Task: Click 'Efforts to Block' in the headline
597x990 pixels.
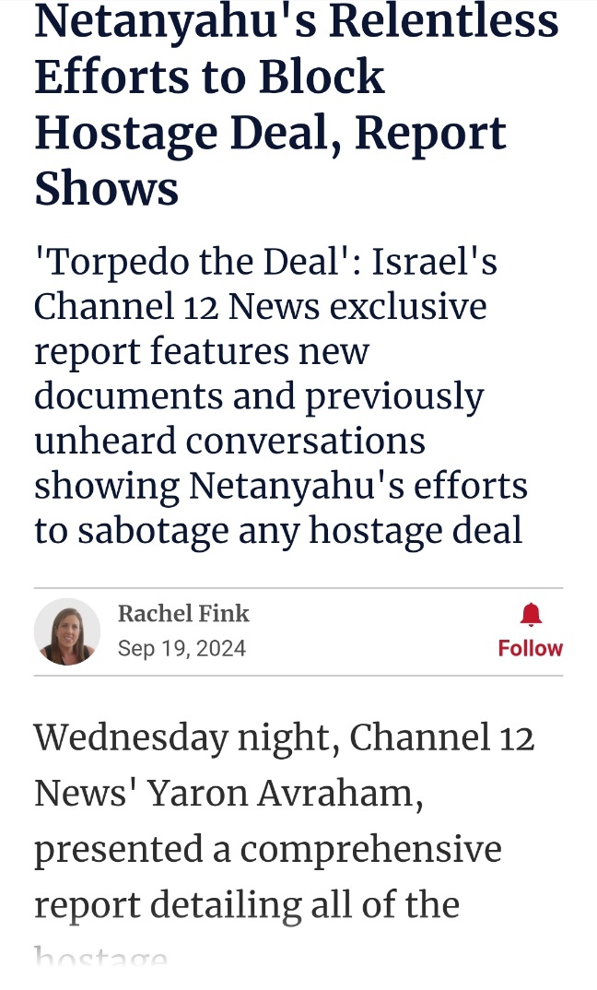Action: click(209, 77)
